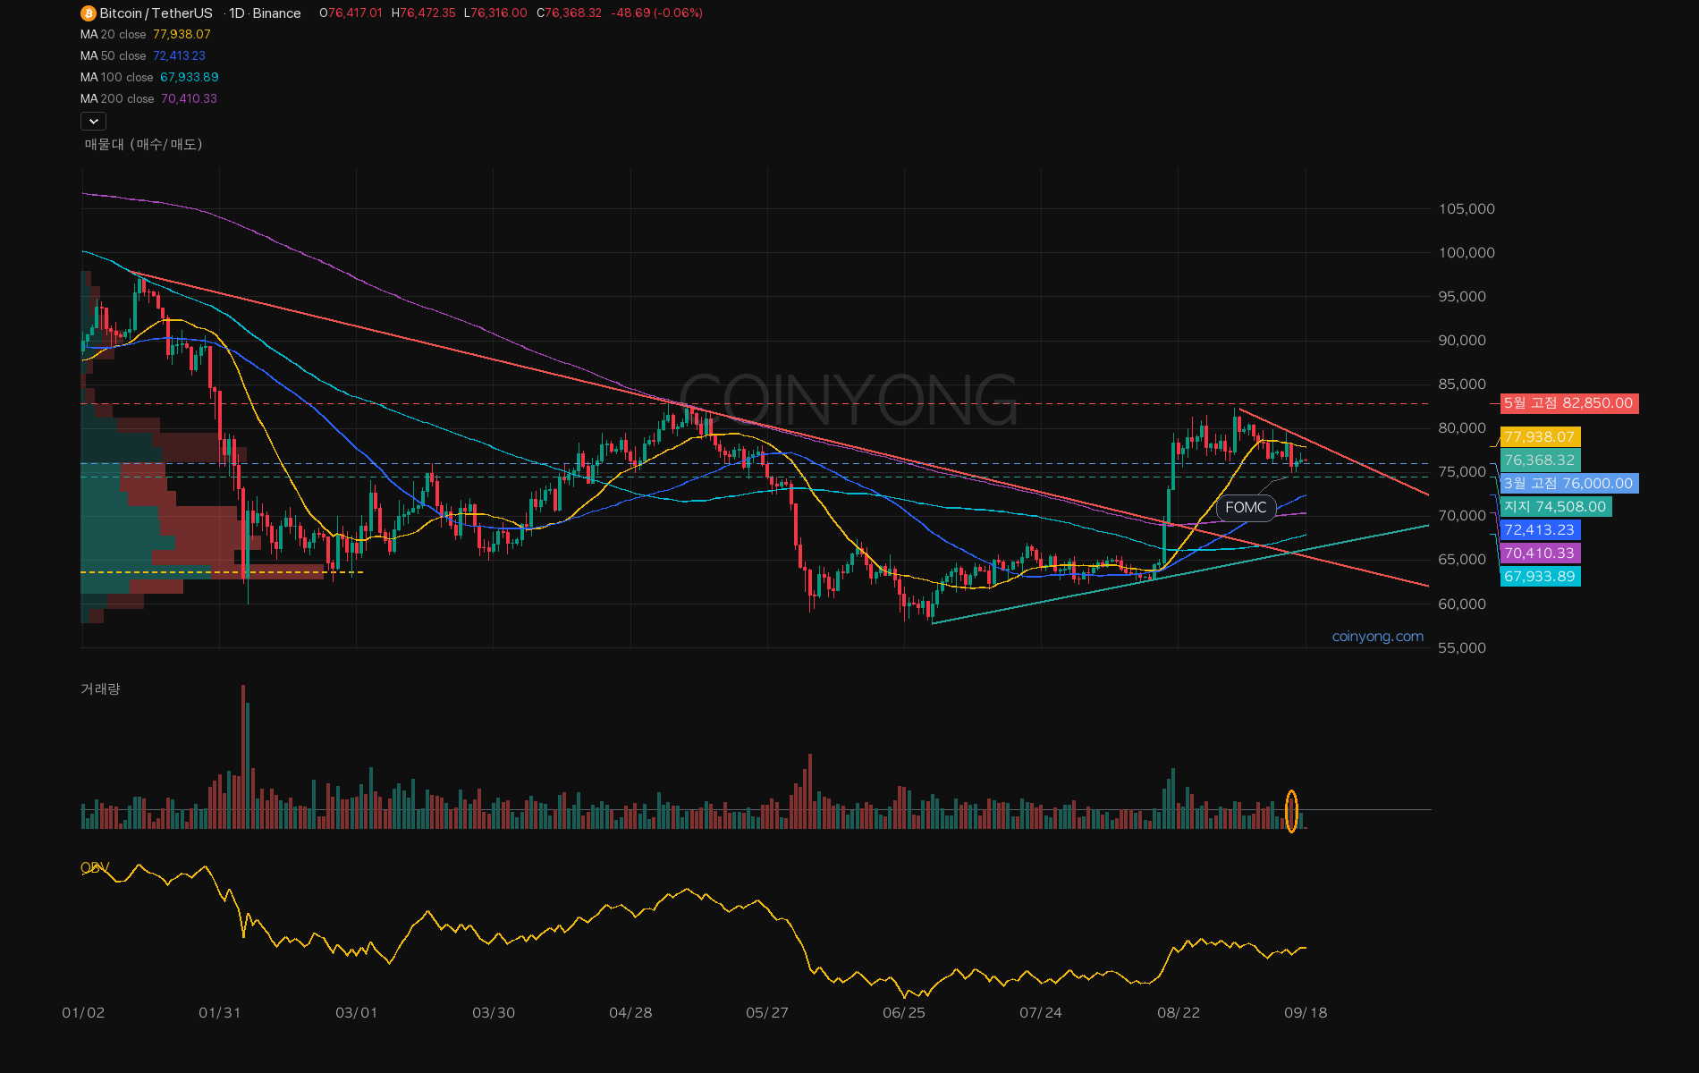The height and width of the screenshot is (1073, 1699).
Task: Click the 3월 고점 76,000.00 price label
Action: pyautogui.click(x=1568, y=484)
